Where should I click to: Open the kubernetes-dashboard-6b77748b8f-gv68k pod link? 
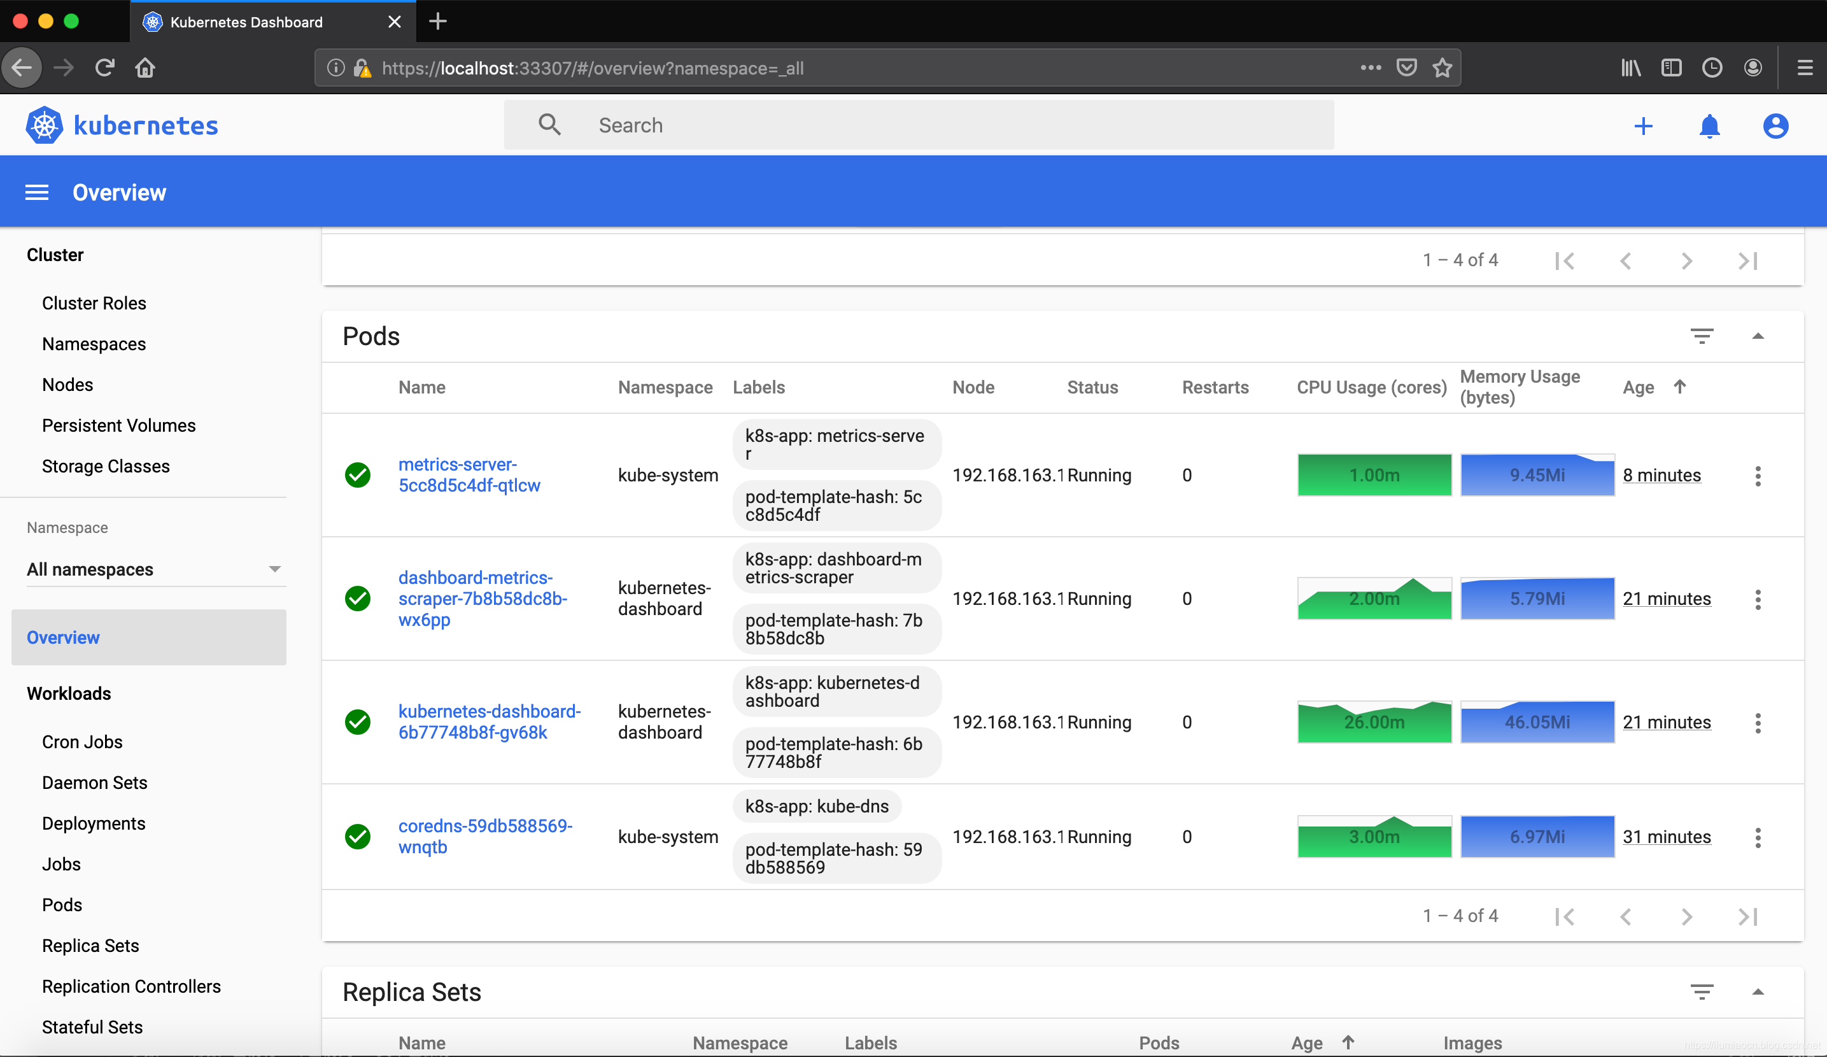(490, 721)
